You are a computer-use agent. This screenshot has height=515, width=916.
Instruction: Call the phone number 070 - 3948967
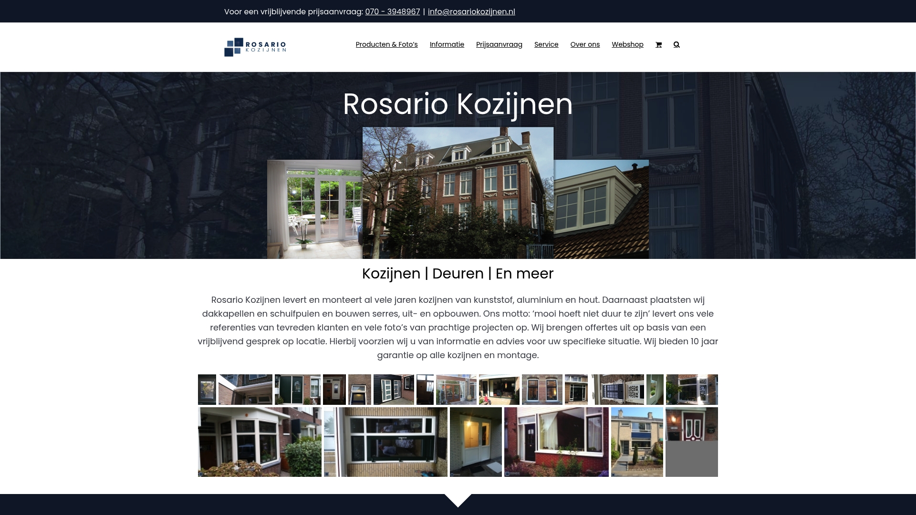392,11
